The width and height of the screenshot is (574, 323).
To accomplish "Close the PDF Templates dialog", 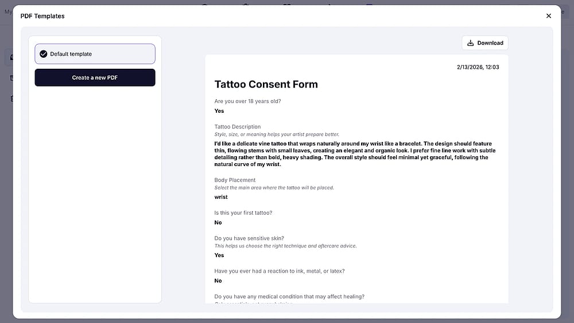I will click(548, 15).
